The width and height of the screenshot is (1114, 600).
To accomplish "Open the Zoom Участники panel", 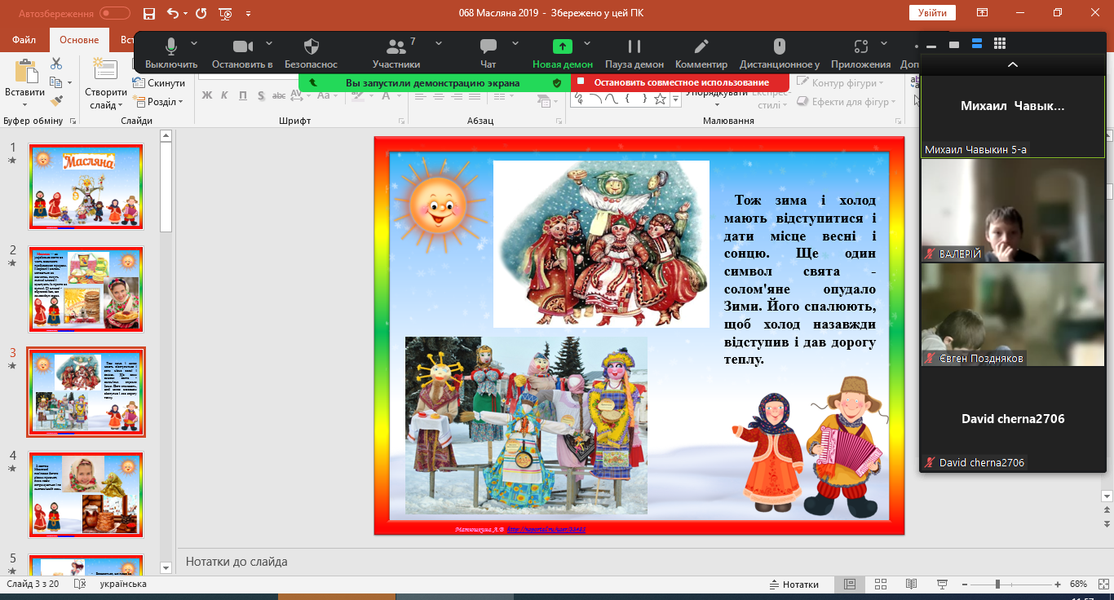I will point(396,53).
